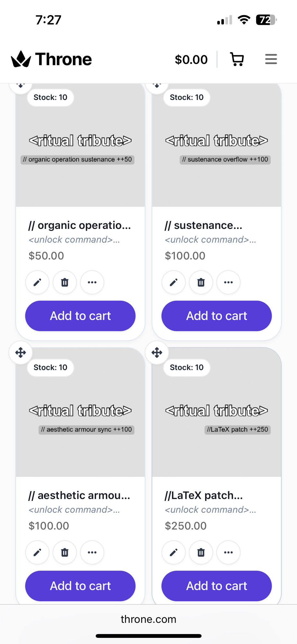The image size is (297, 644).
Task: Delete the organic operation sustenance item
Action: pyautogui.click(x=65, y=282)
